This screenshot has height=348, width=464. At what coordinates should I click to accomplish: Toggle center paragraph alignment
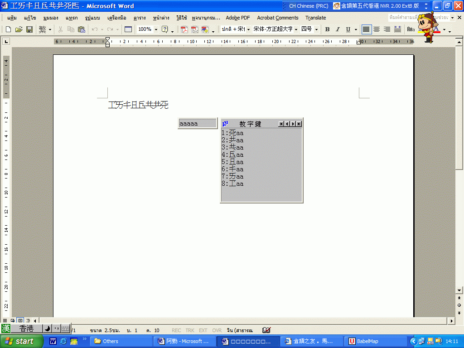pyautogui.click(x=377, y=29)
